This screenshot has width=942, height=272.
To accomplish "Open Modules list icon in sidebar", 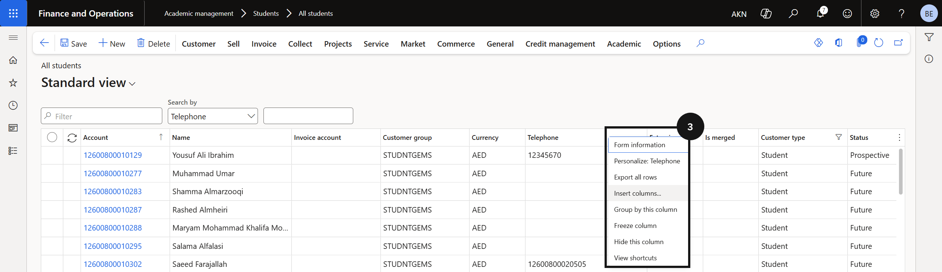I will coord(13,151).
